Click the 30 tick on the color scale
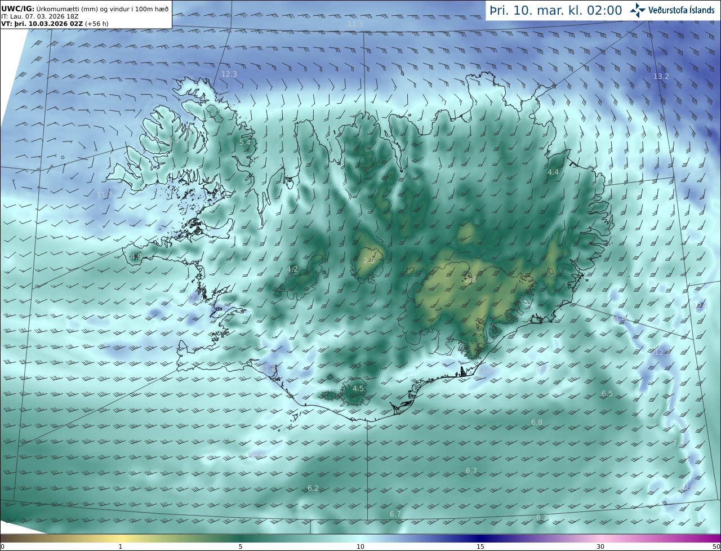This screenshot has width=721, height=551. point(600,546)
